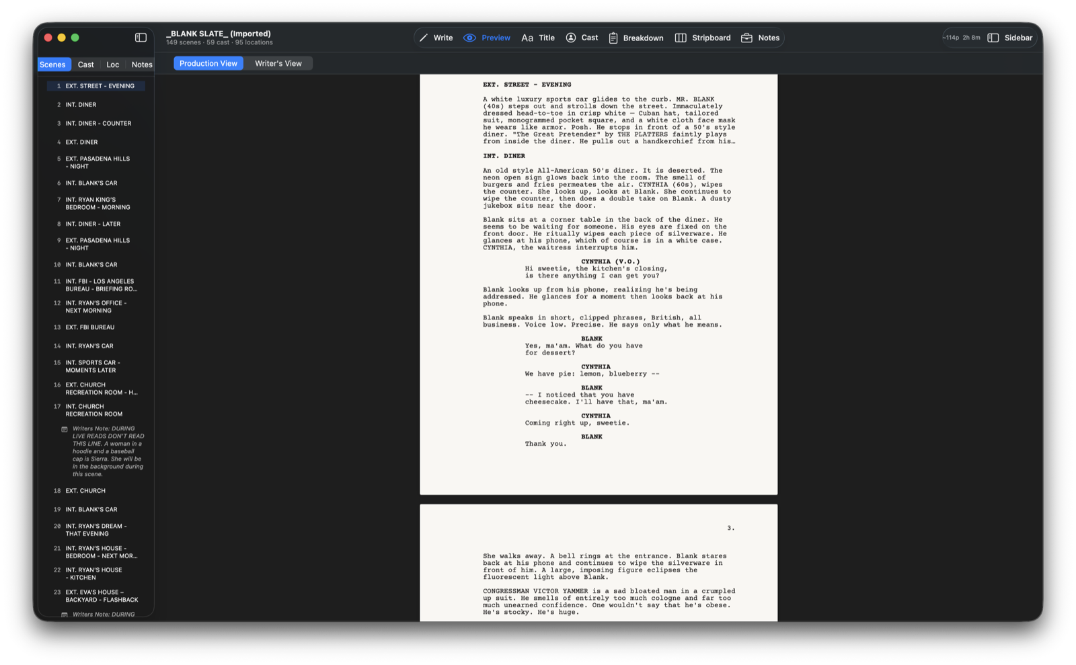Click the note icon under scene 23

(x=65, y=615)
